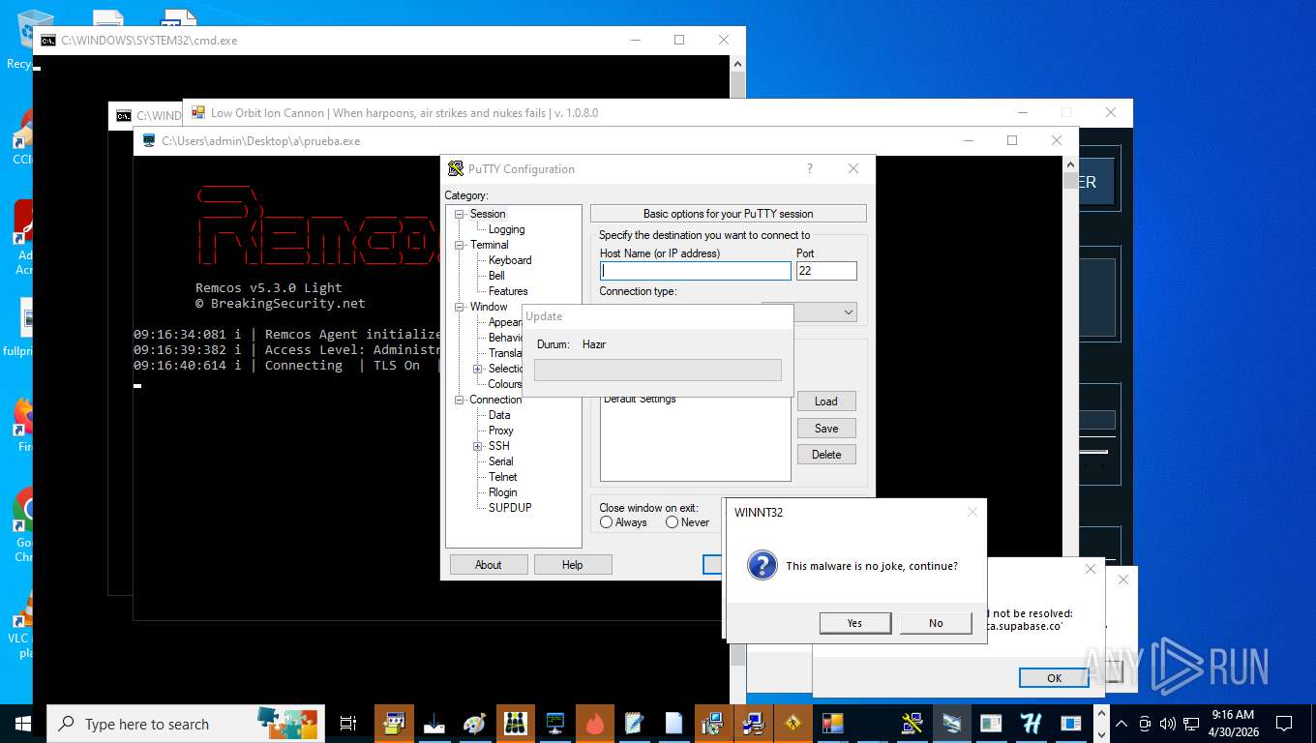Select Default Settings in saved sessions list
Viewport: 1316px width, 743px height.
click(x=640, y=399)
